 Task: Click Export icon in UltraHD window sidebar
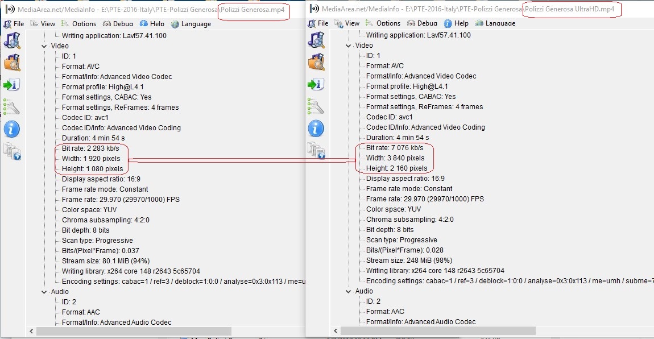coord(316,84)
